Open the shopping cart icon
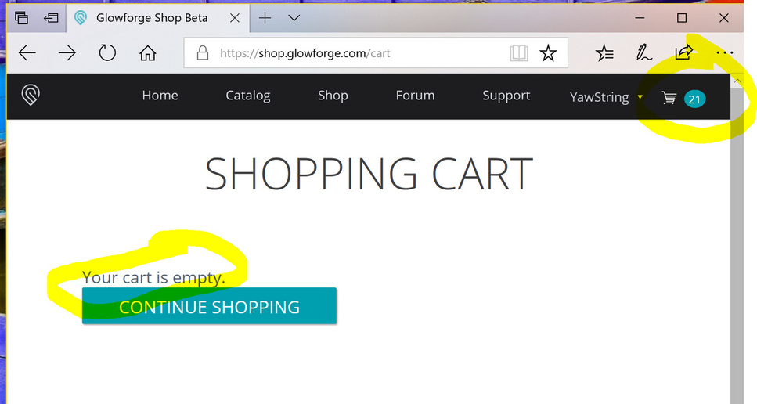Image resolution: width=757 pixels, height=404 pixels. 669,98
